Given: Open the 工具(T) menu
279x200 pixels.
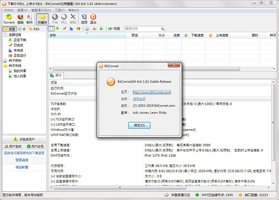Looking at the screenshot, I should click(59, 10).
